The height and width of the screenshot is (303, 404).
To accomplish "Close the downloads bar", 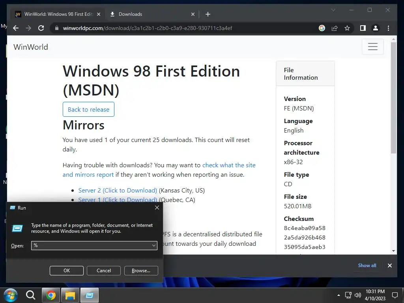I will [390, 266].
